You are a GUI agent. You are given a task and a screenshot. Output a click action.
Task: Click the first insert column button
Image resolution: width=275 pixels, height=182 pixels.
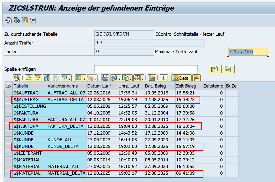click(x=214, y=69)
